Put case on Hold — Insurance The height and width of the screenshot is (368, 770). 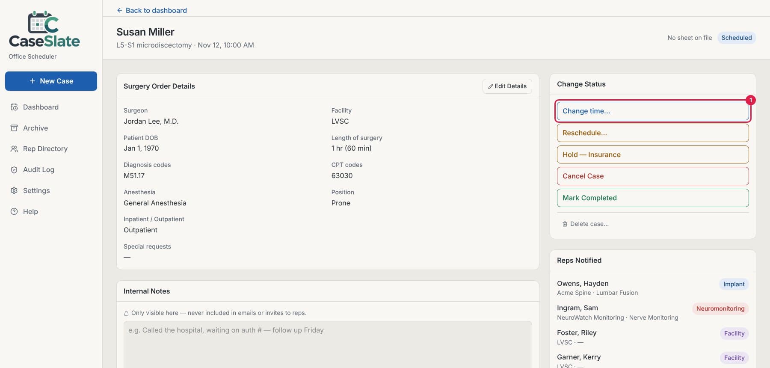coord(653,154)
